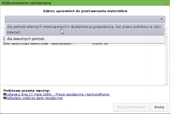Select the "Zbiór danych bazy danych EGIB" row
The width and height of the screenshot is (170, 114).
click(x=38, y=44)
